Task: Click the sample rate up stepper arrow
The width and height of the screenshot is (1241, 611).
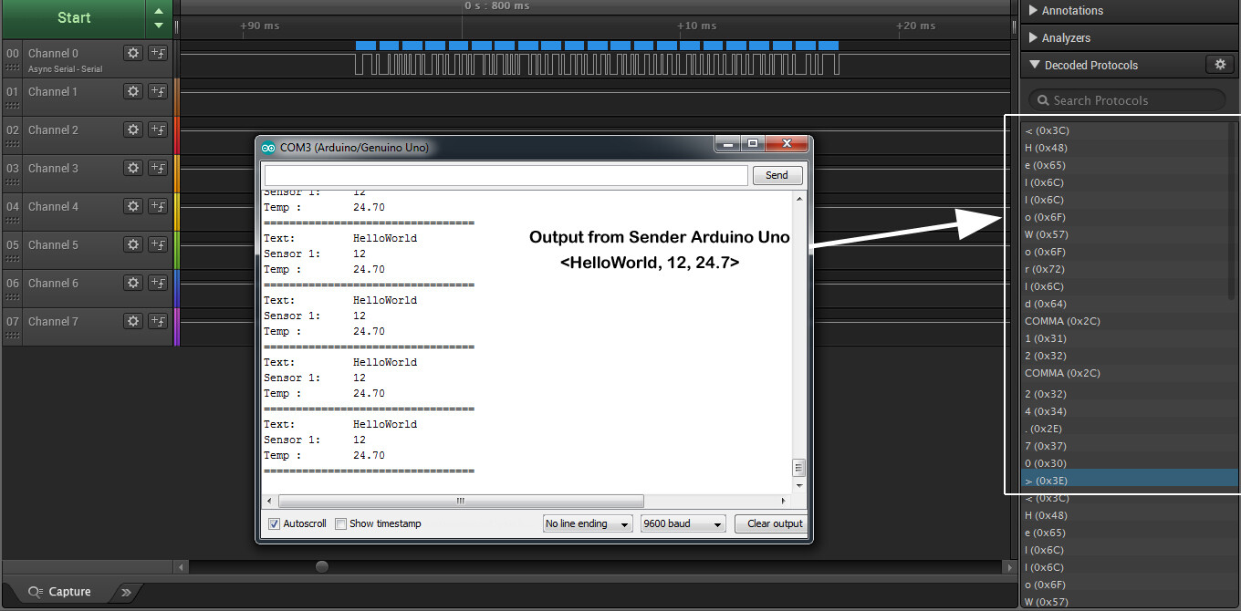Action: tap(157, 11)
